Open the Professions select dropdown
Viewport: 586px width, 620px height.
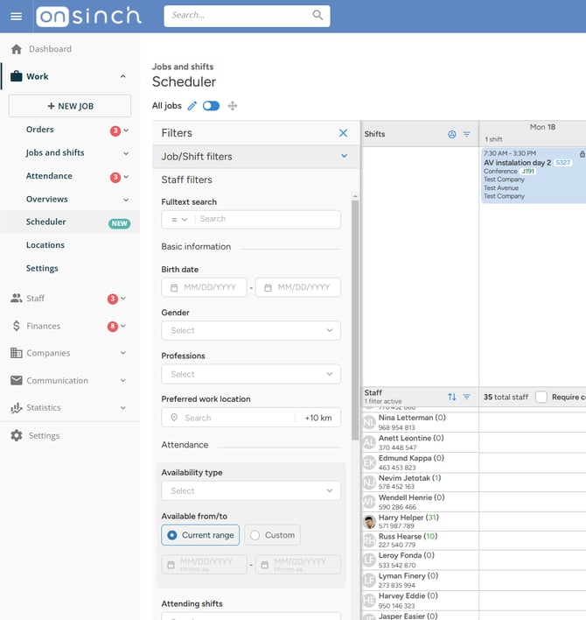click(x=251, y=374)
